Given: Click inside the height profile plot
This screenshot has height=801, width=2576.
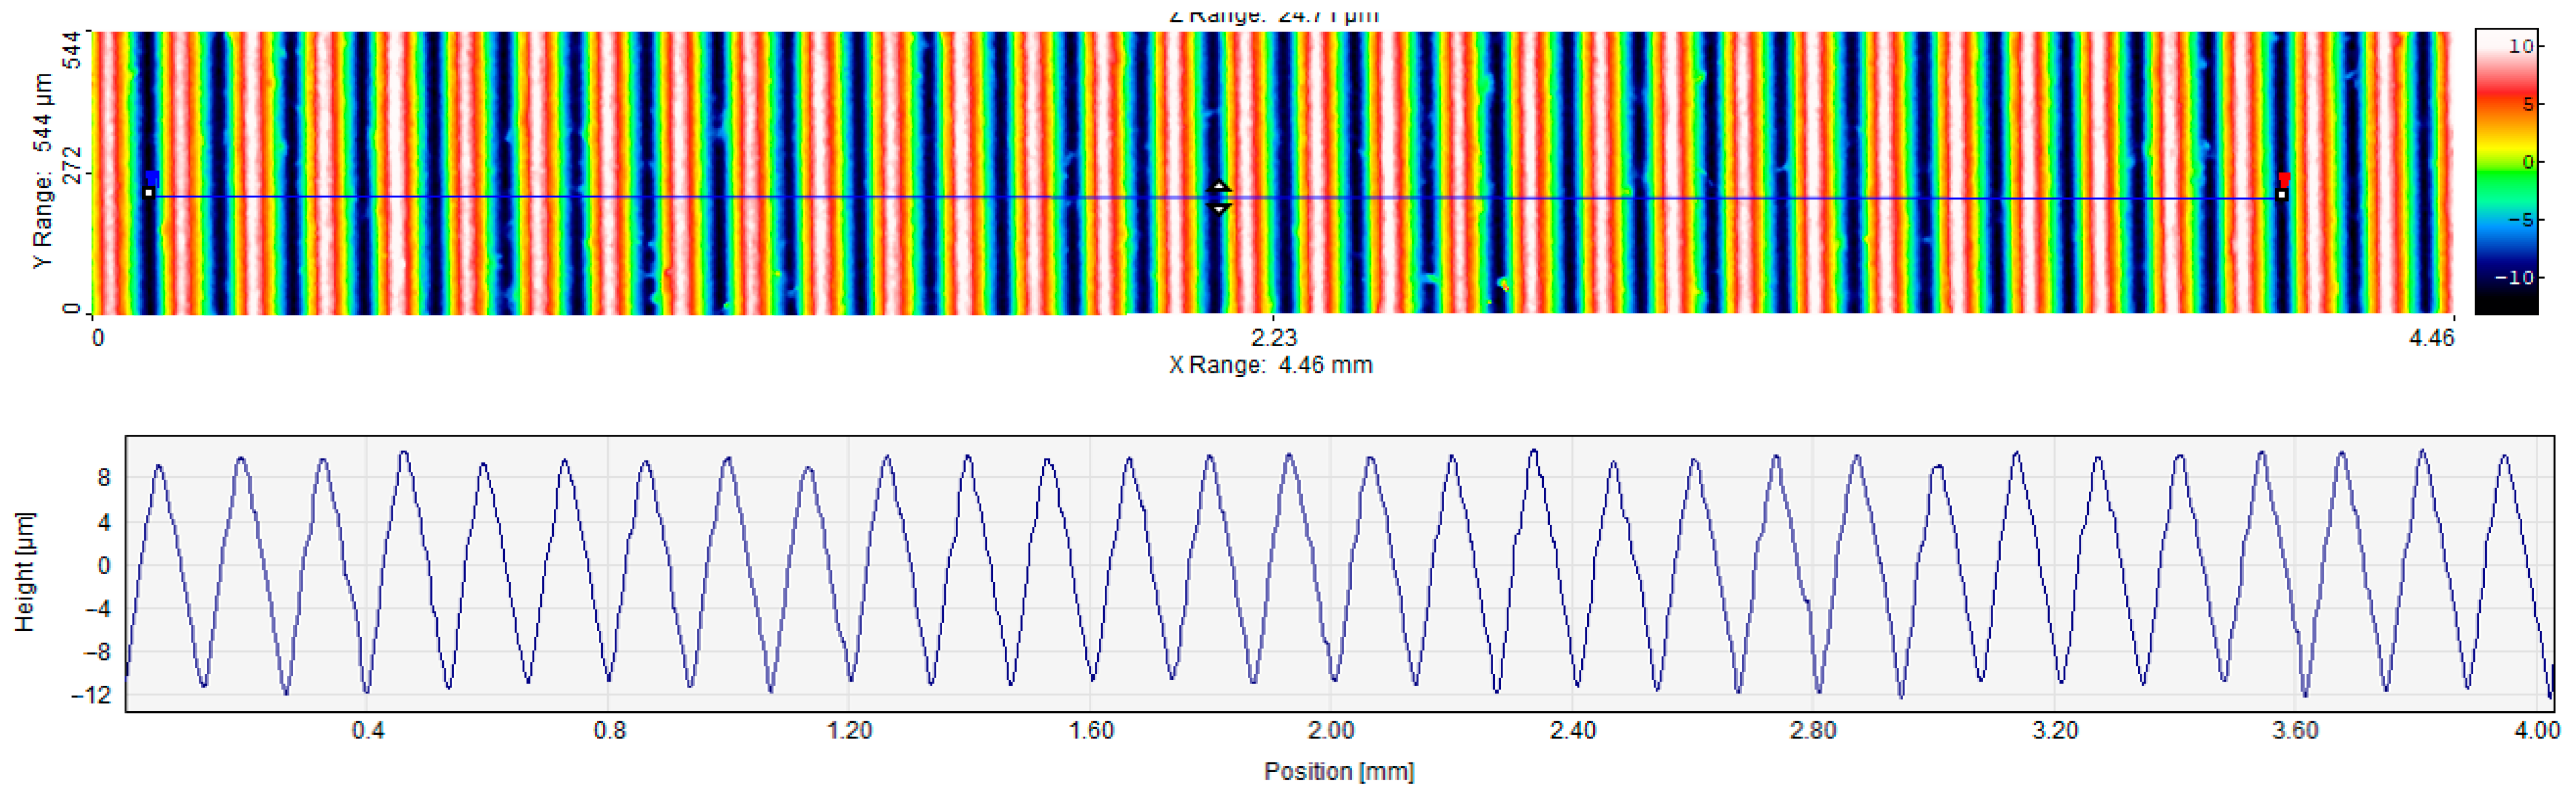Looking at the screenshot, I should pyautogui.click(x=1340, y=574).
